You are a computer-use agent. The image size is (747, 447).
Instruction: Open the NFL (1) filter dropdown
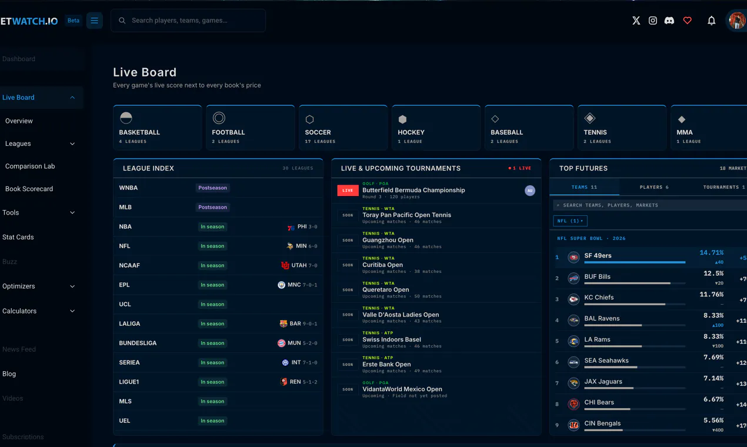pos(570,221)
